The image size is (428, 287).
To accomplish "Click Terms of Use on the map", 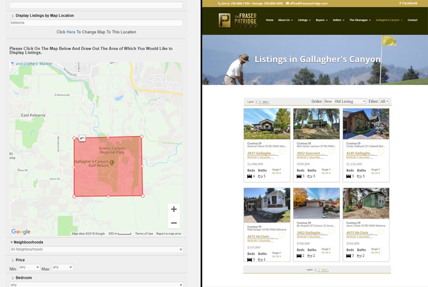I will [x=144, y=233].
